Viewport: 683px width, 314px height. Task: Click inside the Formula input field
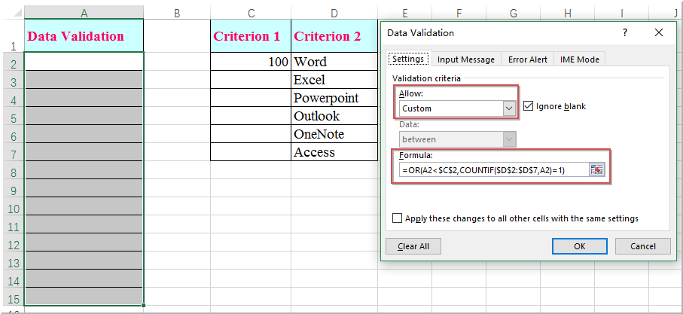click(x=493, y=170)
